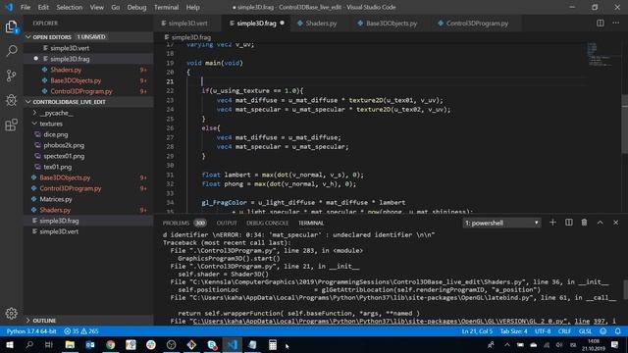Switch to simple3D.vert editor tab
Screen dimensions: 628x353
pos(187,24)
